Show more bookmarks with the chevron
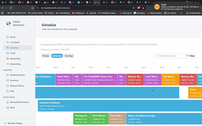 (x=181, y=13)
